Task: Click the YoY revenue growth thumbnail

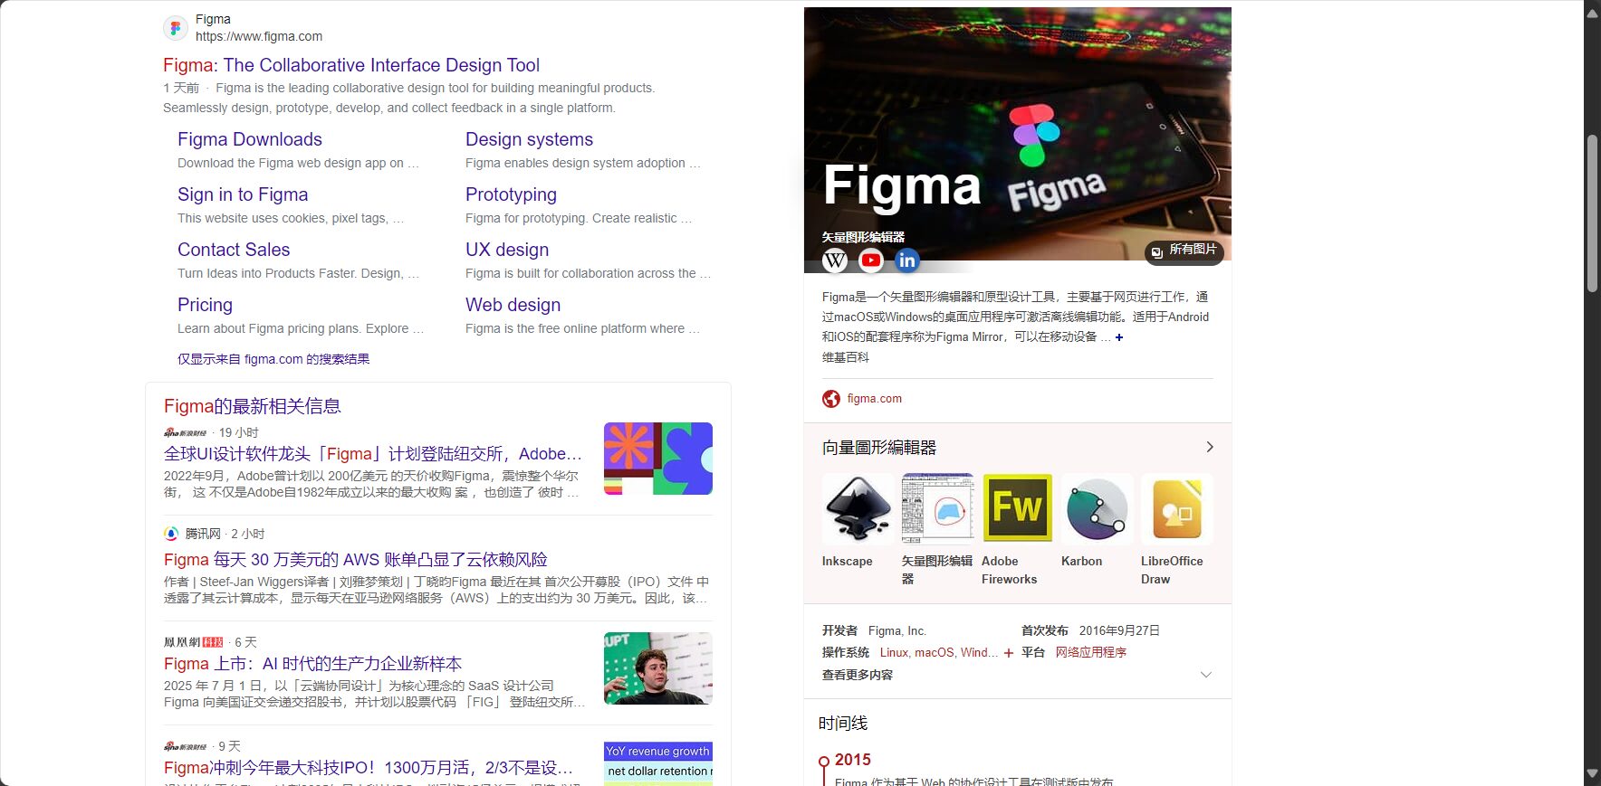Action: click(658, 763)
